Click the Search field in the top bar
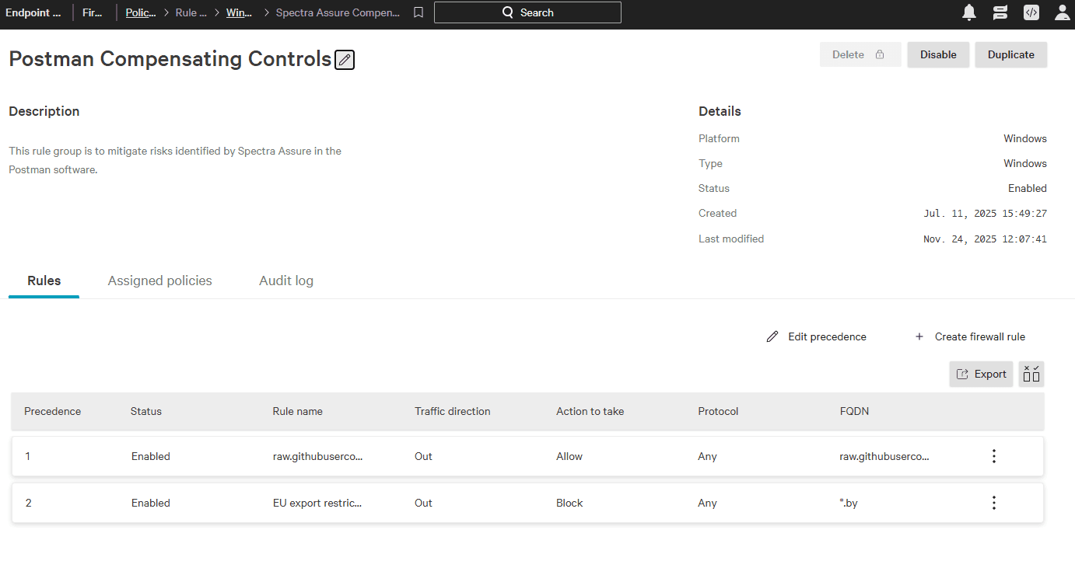 pos(527,12)
